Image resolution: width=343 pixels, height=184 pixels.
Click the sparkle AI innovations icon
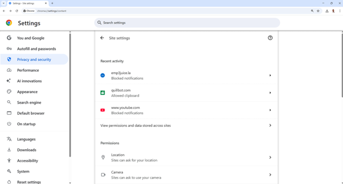point(9,81)
